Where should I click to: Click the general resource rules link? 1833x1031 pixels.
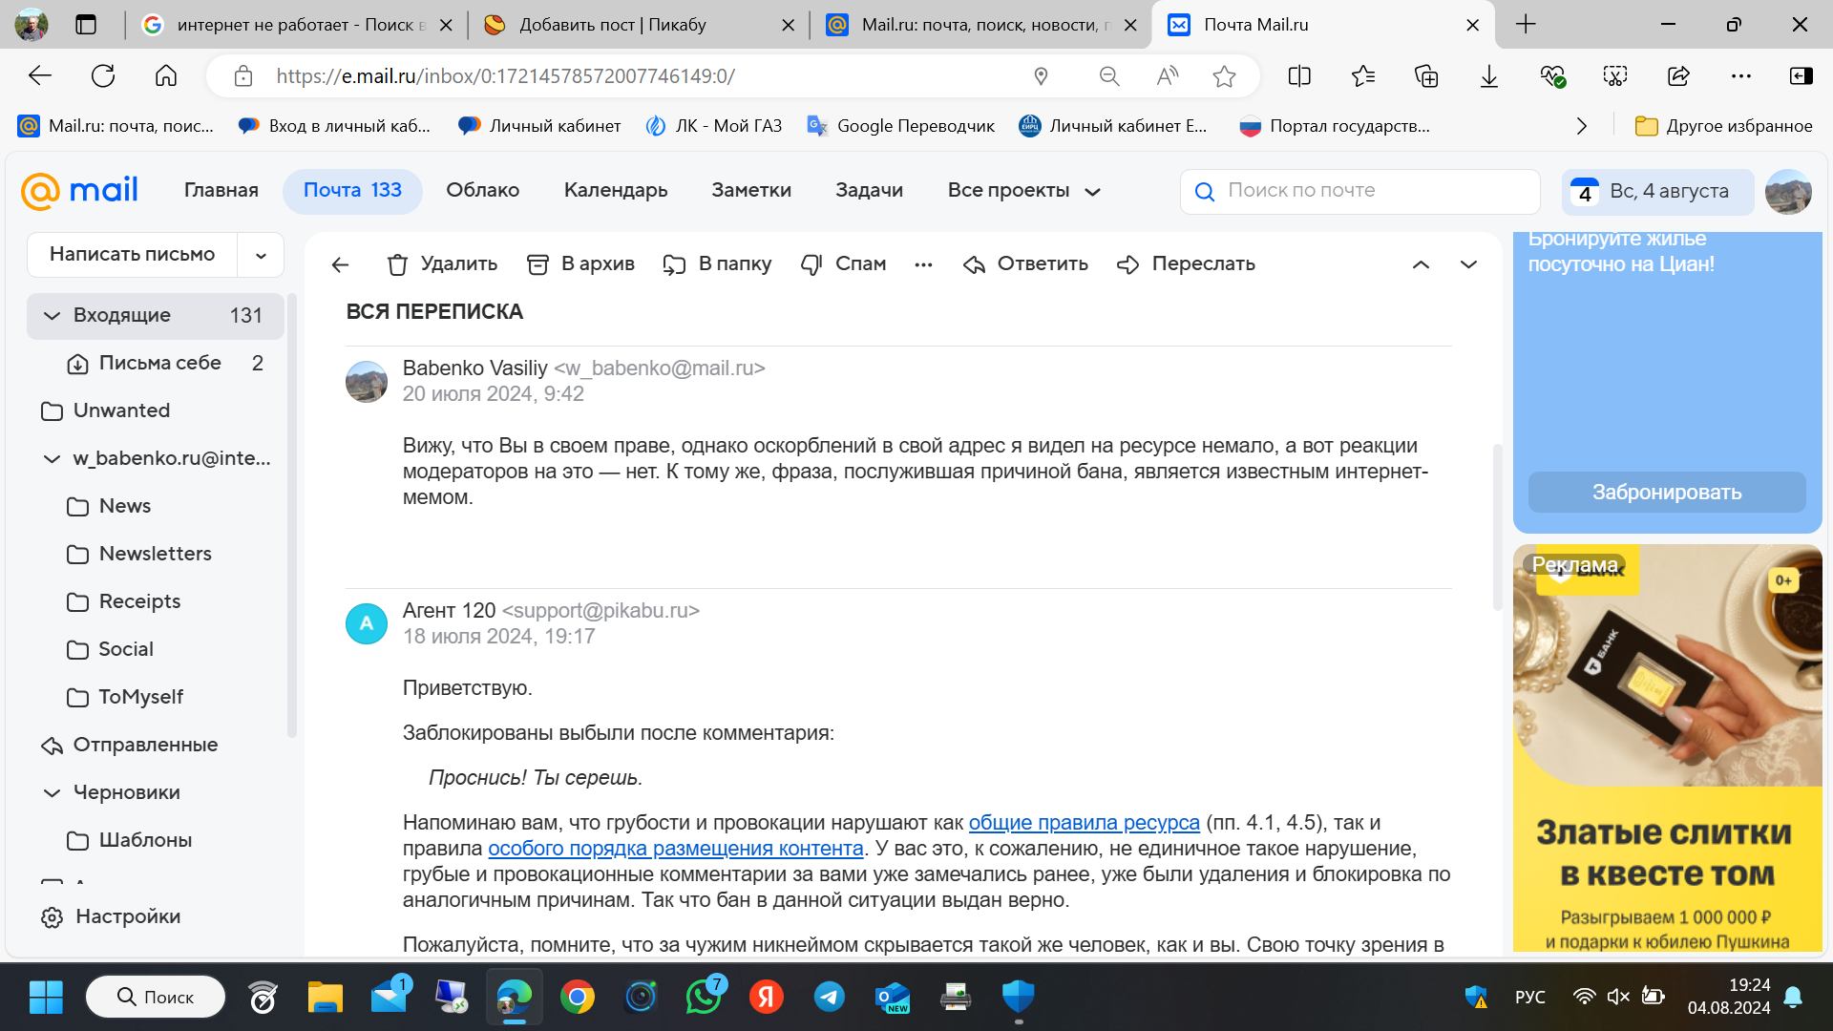[x=1084, y=823]
